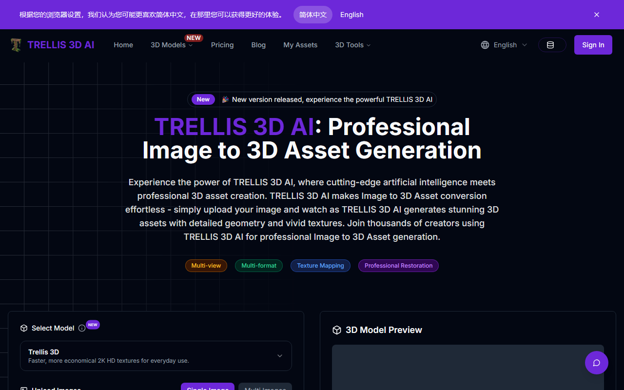The height and width of the screenshot is (390, 624).
Task: Open the Trellis 3D model selector
Action: point(156,356)
